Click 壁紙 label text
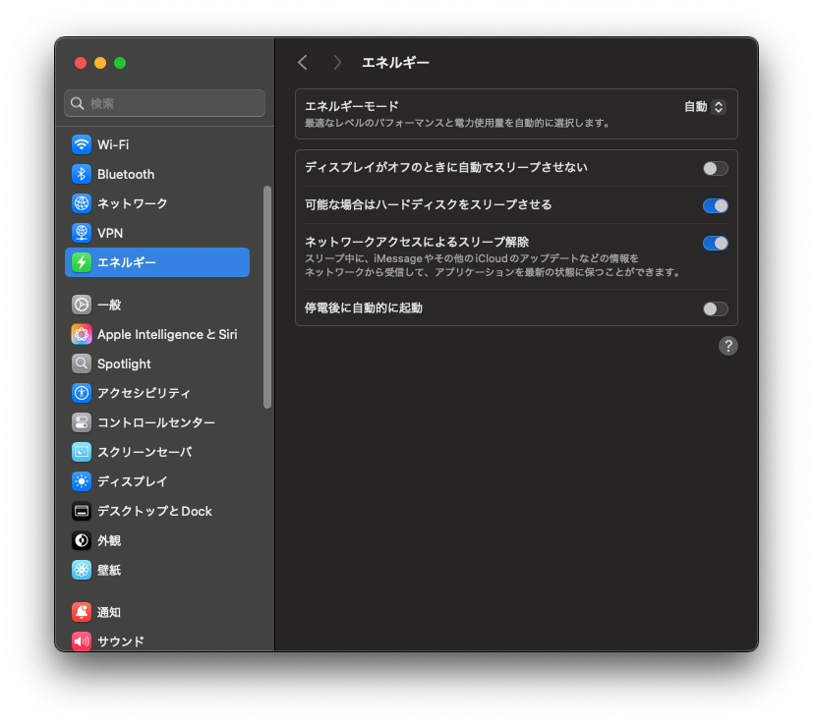Viewport: 813px width, 724px height. coord(109,570)
